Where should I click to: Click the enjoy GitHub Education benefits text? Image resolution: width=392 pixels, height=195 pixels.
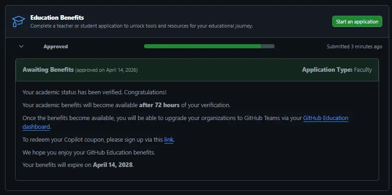(x=89, y=153)
